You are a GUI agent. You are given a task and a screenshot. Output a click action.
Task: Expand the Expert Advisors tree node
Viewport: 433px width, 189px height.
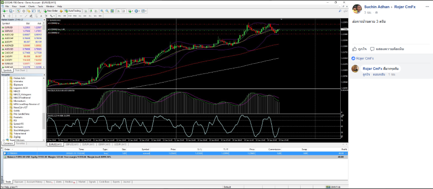coord(4,140)
